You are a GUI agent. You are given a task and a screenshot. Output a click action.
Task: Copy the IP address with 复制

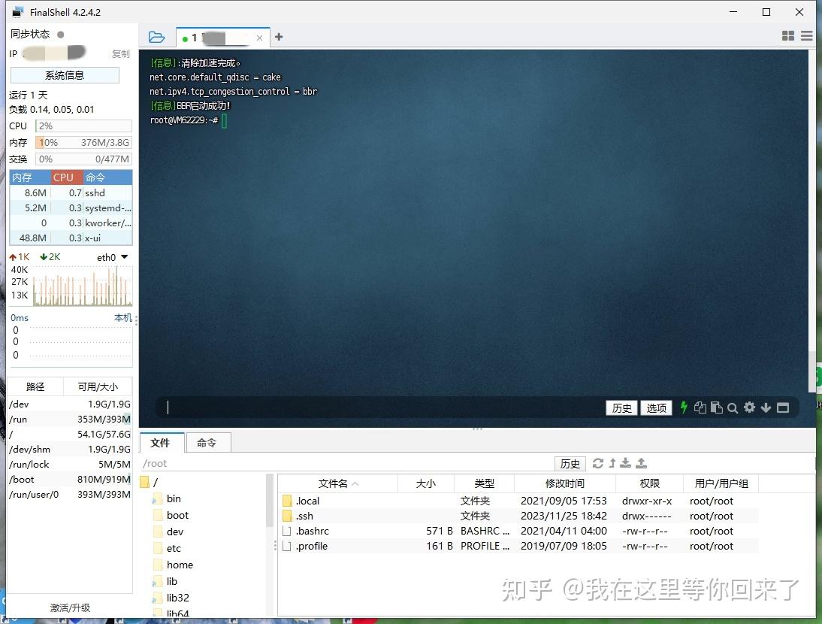click(x=120, y=53)
